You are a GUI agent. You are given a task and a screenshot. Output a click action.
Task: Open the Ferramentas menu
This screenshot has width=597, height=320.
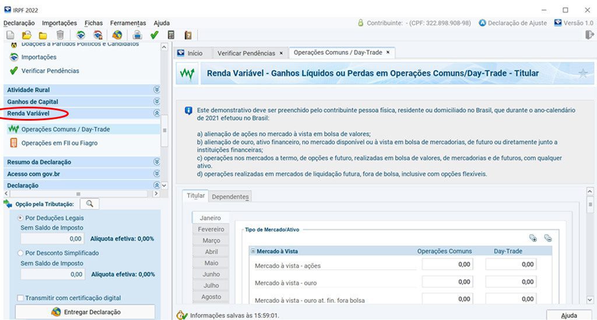tap(128, 23)
